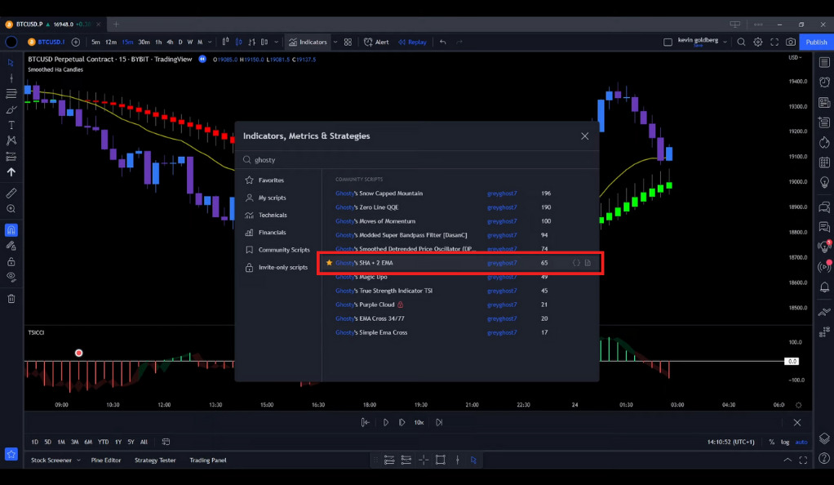Open chart settings gear in top toolbar
This screenshot has width=834, height=485.
[x=758, y=42]
